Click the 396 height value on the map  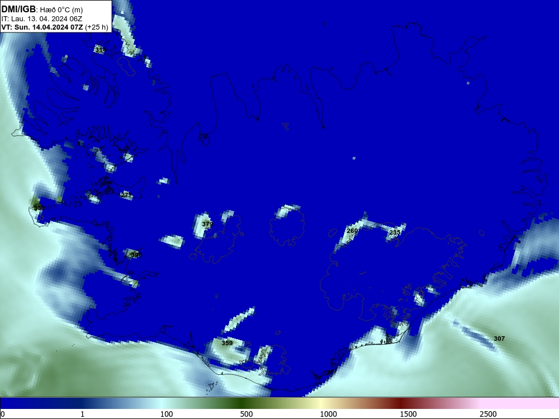click(136, 255)
